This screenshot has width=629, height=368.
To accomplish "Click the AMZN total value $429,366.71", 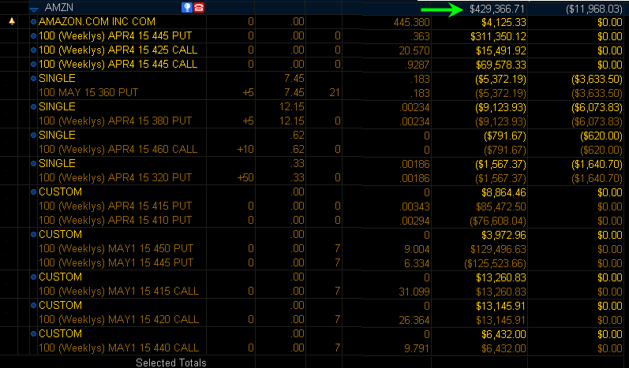I will click(x=496, y=9).
